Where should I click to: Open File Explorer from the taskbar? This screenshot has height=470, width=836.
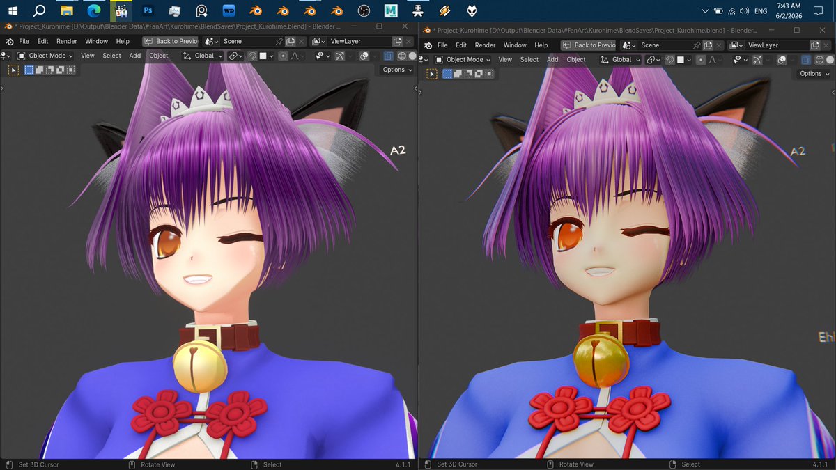coord(66,11)
